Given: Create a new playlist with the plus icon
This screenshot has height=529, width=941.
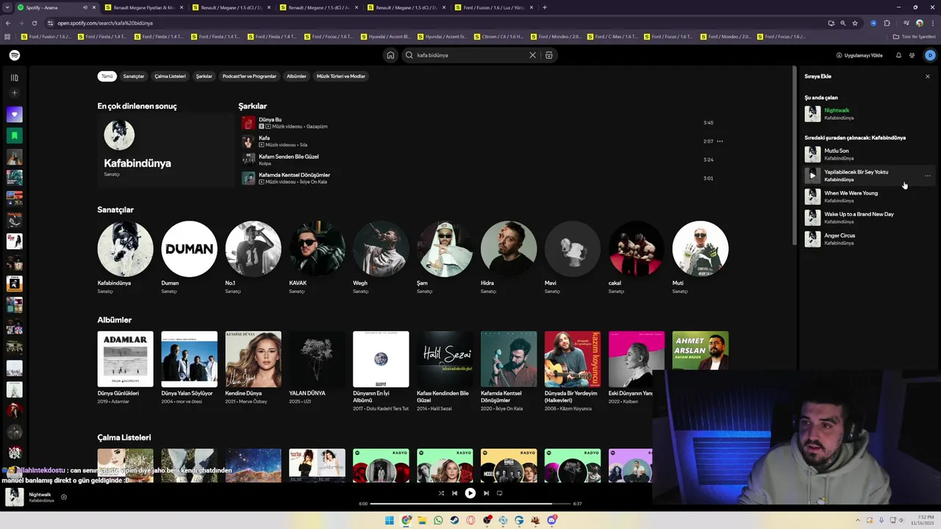Looking at the screenshot, I should pos(14,93).
